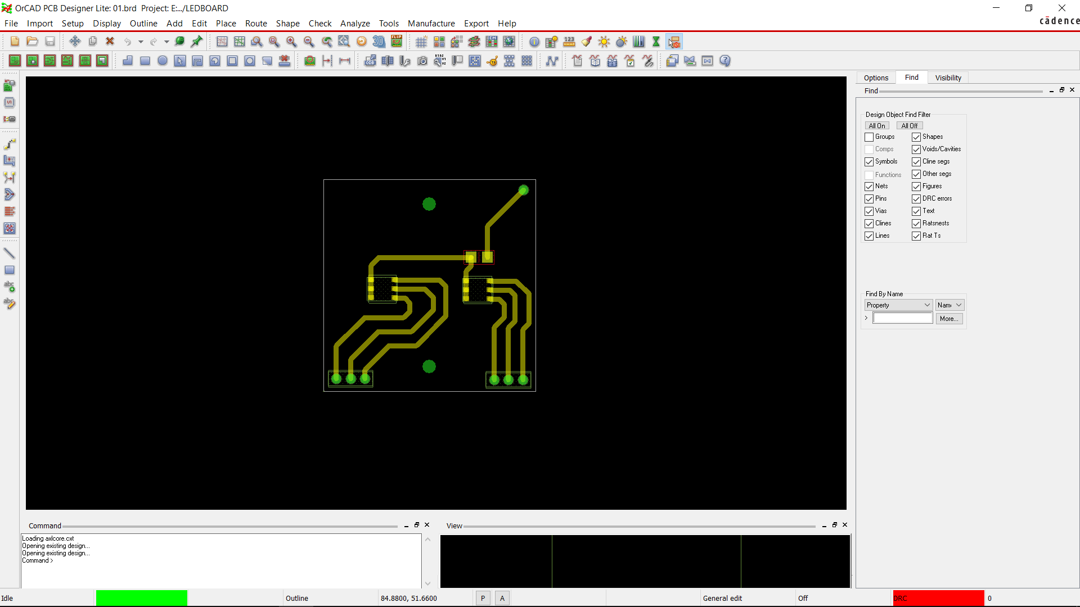The width and height of the screenshot is (1080, 607).
Task: Select the Move tool icon
Action: [x=75, y=42]
